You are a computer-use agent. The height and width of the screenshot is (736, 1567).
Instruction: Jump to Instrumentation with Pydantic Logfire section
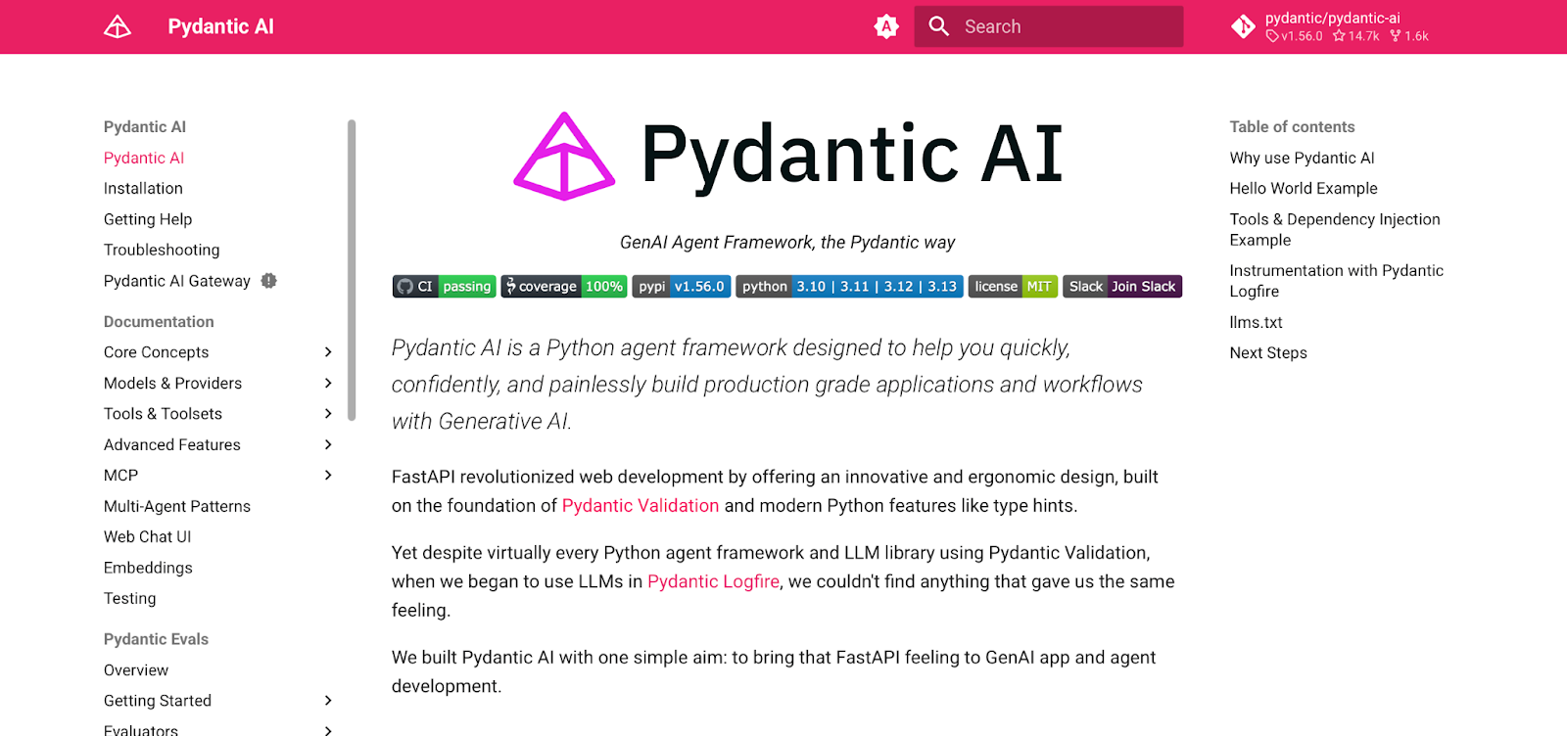click(1337, 281)
